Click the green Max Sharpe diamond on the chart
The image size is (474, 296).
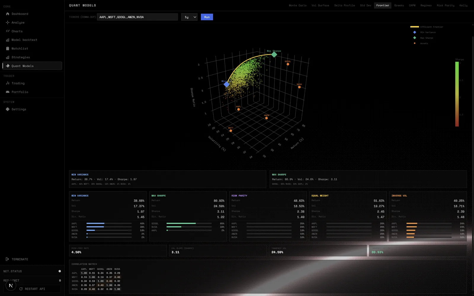[x=274, y=54]
